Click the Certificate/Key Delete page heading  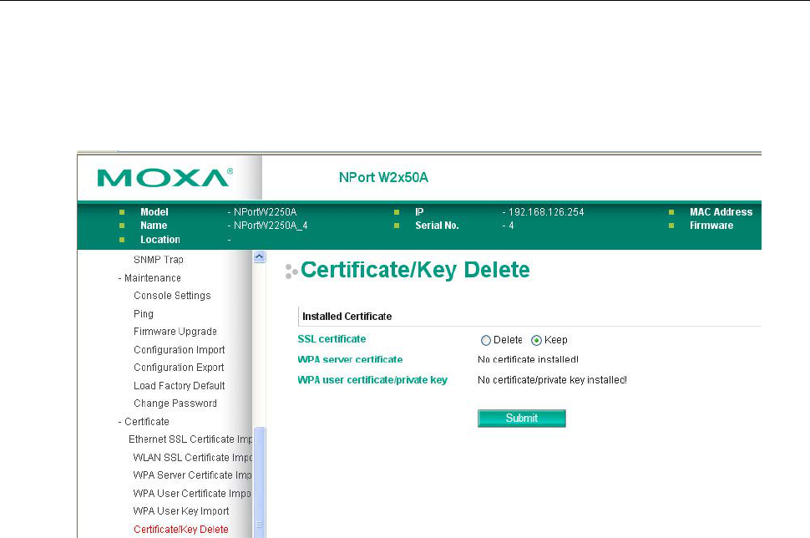click(415, 270)
